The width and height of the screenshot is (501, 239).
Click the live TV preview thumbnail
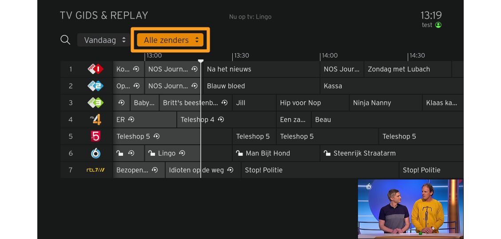click(x=410, y=208)
